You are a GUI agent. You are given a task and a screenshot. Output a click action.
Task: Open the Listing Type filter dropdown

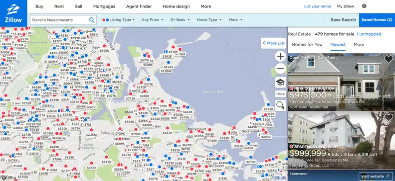tap(118, 20)
